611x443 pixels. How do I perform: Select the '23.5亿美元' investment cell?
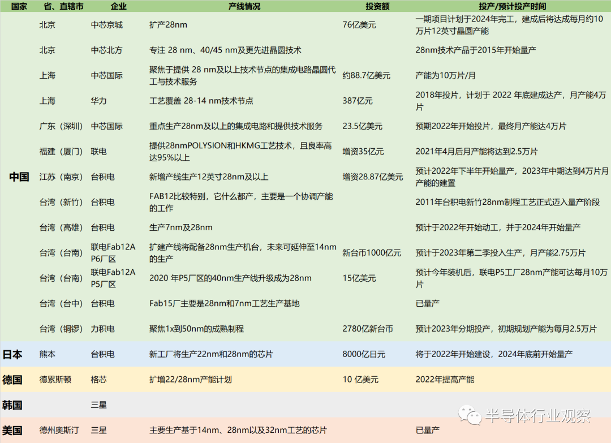tap(363, 126)
